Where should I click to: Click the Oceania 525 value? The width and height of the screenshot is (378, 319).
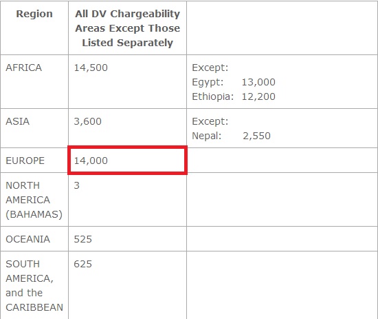[83, 239]
